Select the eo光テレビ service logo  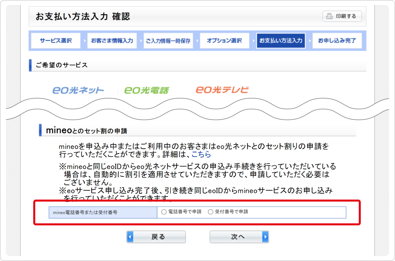pyautogui.click(x=222, y=89)
